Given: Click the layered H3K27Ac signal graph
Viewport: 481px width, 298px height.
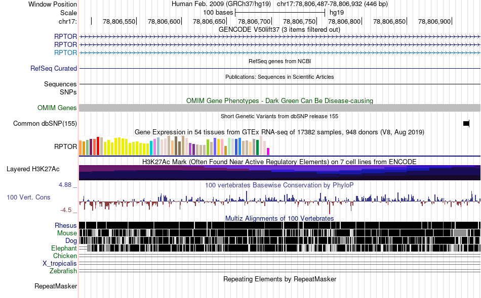Looking at the screenshot, I should (280, 173).
